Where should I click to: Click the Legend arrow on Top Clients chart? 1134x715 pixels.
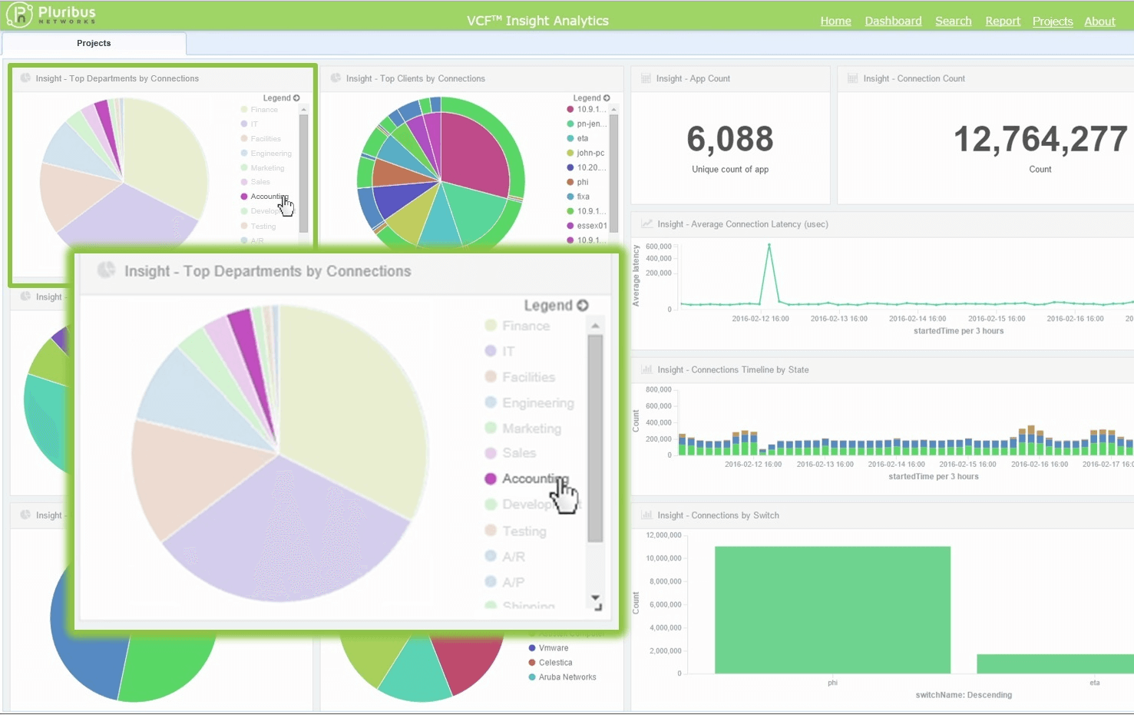(x=607, y=98)
